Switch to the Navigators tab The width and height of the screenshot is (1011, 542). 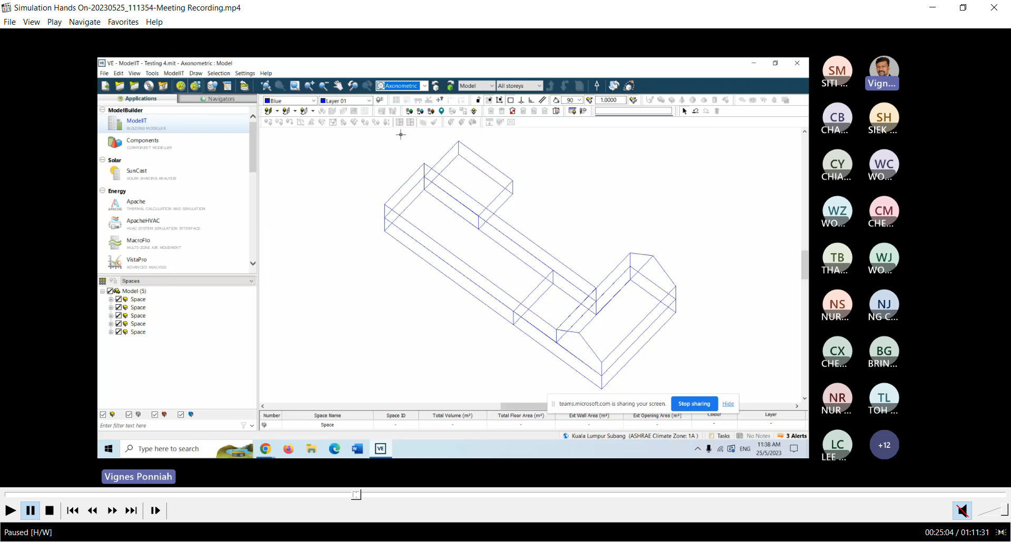click(x=217, y=99)
